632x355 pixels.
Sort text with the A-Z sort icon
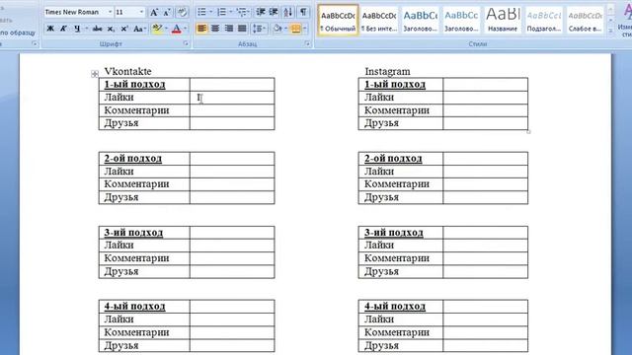[287, 12]
